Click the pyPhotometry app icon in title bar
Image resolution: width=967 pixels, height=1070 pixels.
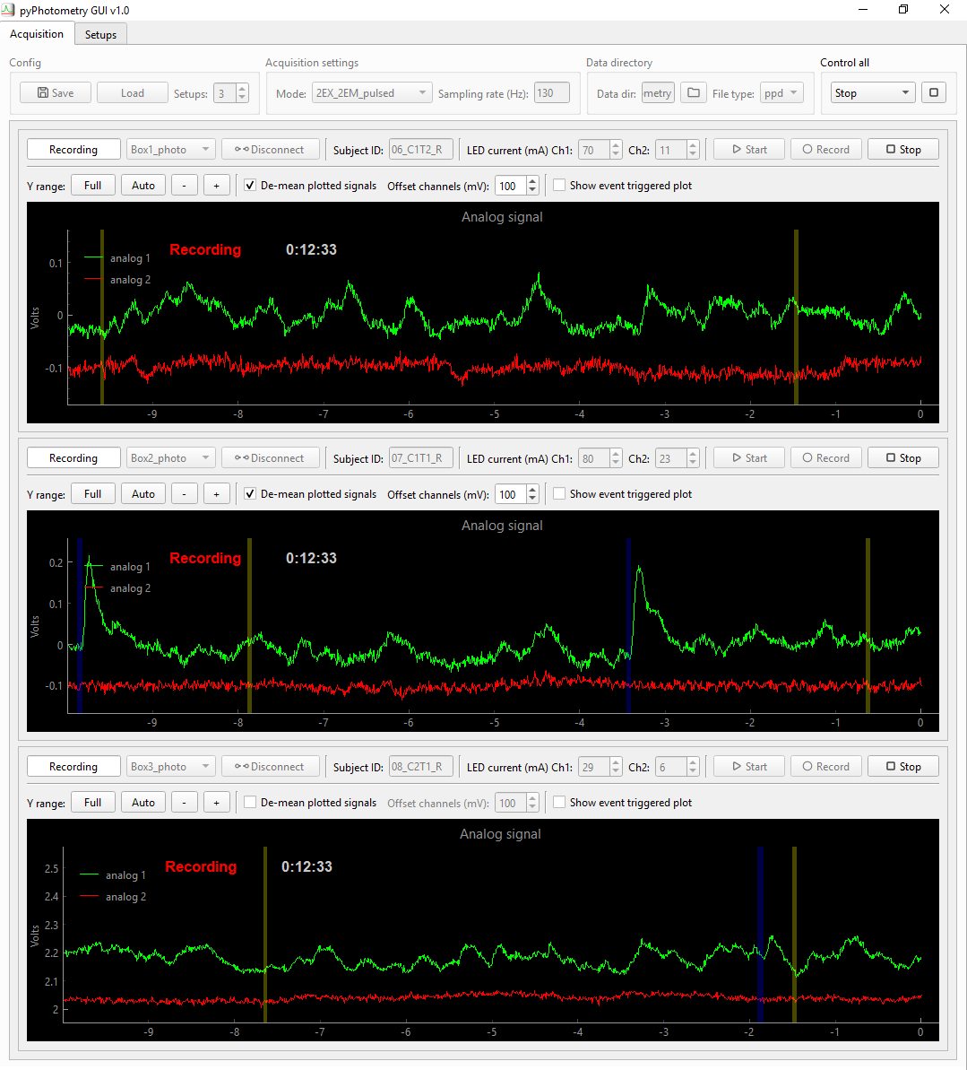click(x=8, y=10)
